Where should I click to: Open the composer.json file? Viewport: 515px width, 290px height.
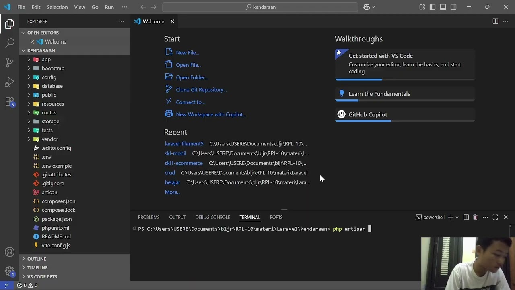point(75,201)
